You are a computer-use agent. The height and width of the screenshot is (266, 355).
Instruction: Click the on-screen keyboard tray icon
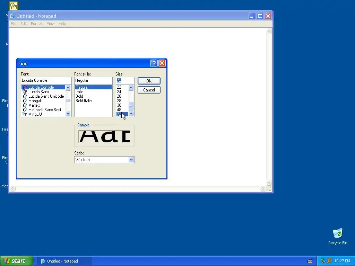point(310,261)
